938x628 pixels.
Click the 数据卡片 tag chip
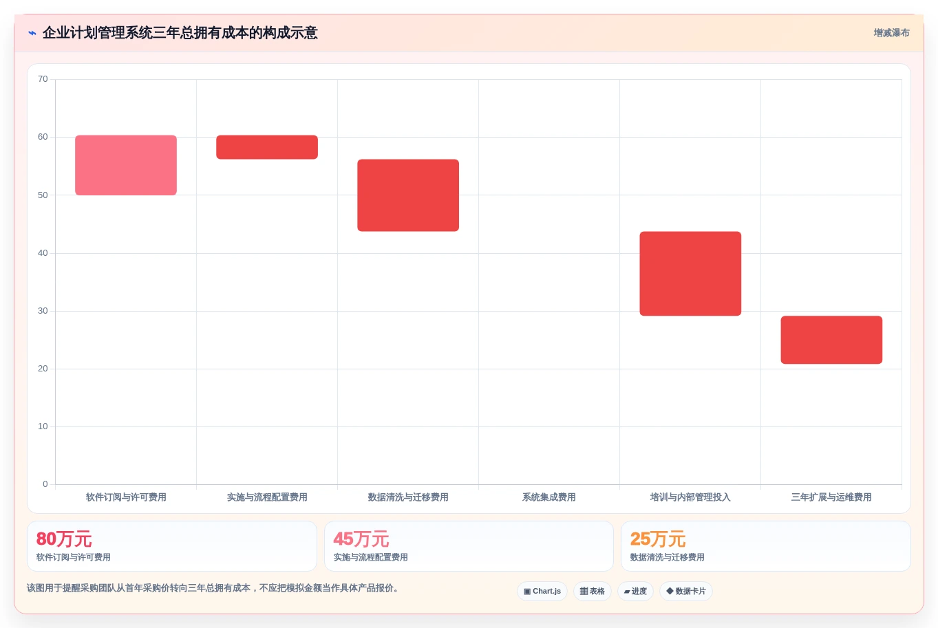point(686,592)
